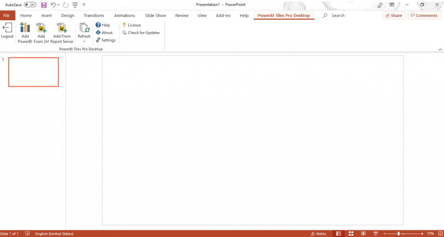Select slide 1 thumbnail
The height and width of the screenshot is (237, 444).
[x=33, y=72]
